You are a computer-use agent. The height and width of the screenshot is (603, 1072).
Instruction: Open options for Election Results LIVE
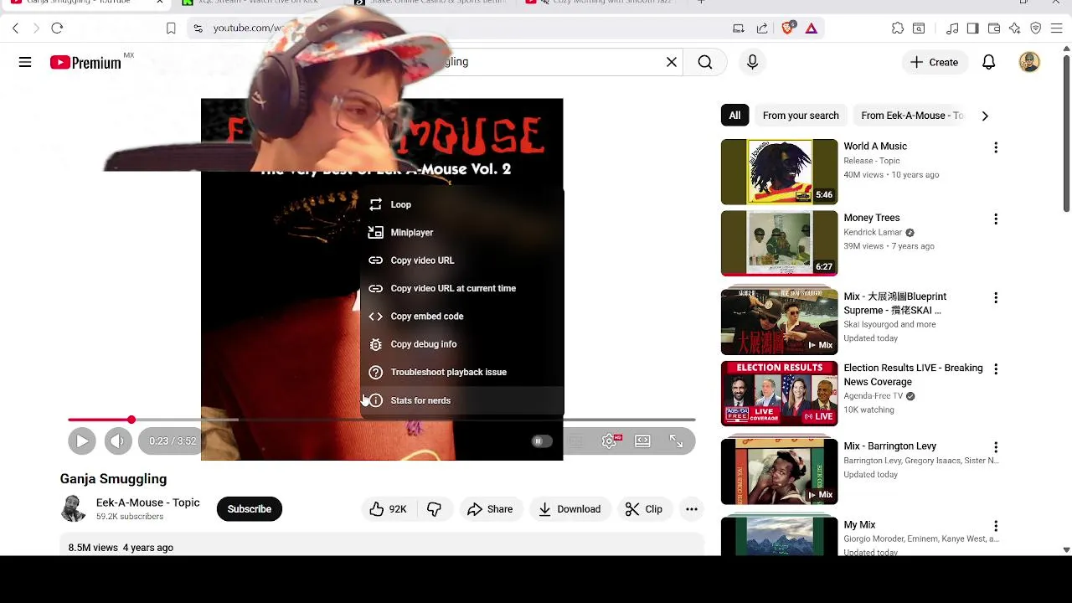(x=996, y=368)
